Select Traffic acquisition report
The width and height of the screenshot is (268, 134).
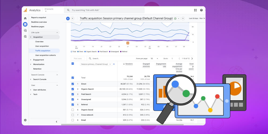[x=43, y=51]
